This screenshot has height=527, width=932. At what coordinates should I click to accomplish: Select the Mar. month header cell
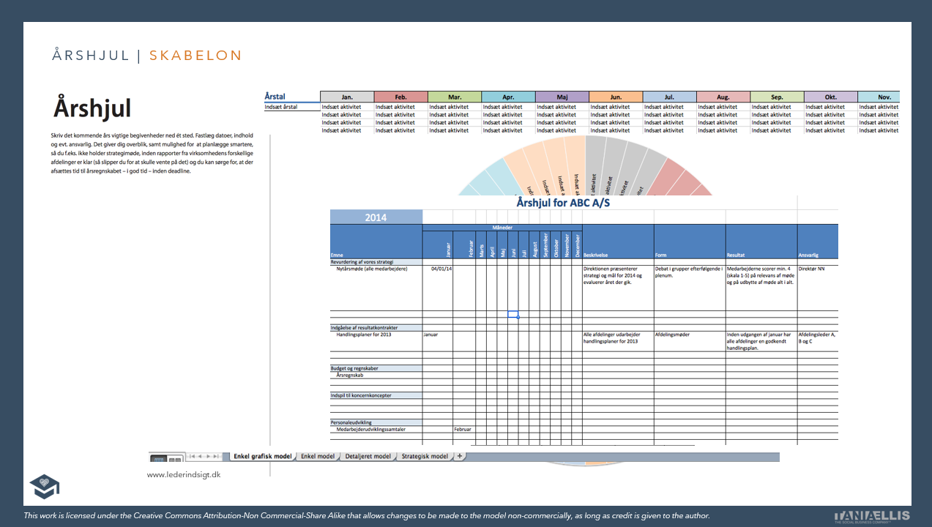point(455,97)
